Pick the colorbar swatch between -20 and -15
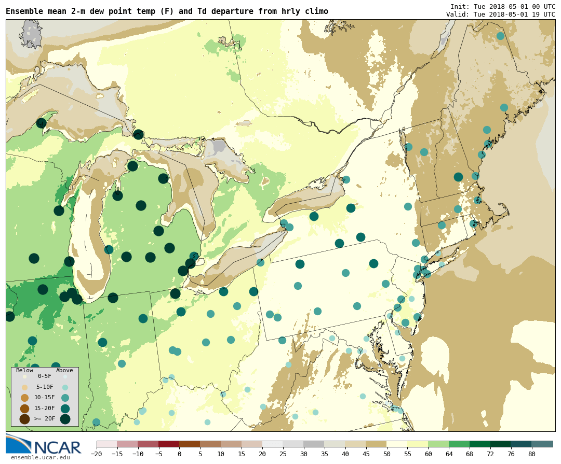The height and width of the screenshot is (464, 561). tap(107, 444)
